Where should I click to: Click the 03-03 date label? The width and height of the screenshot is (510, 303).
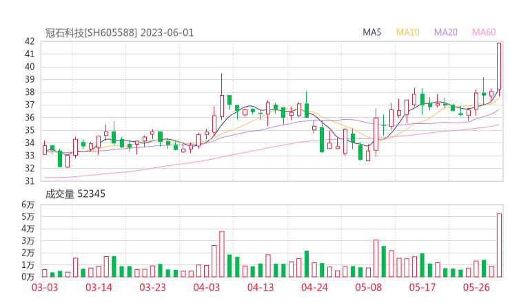coord(45,287)
